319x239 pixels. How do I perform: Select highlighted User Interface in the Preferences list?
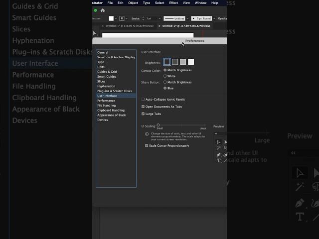[x=116, y=96]
